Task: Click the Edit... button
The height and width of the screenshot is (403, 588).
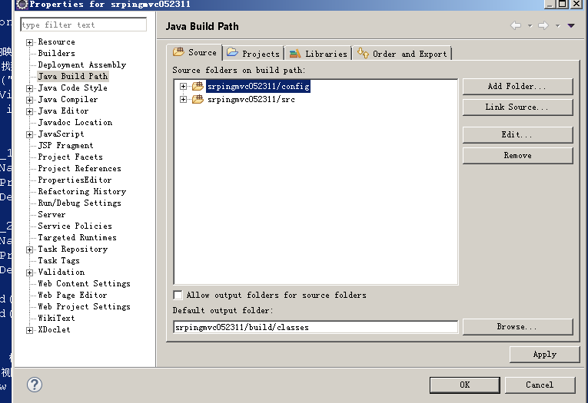Action: click(517, 135)
